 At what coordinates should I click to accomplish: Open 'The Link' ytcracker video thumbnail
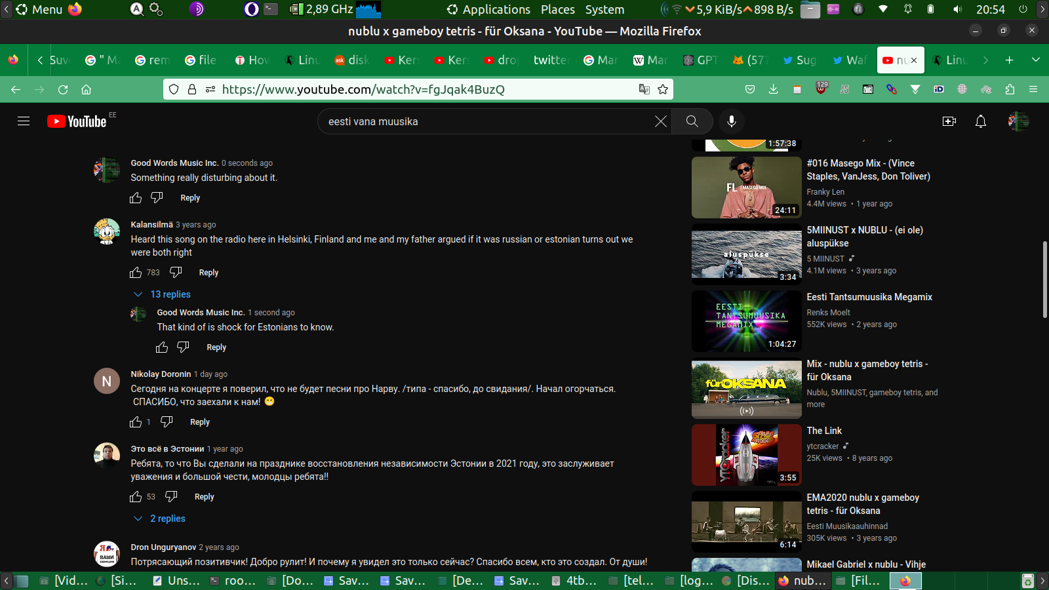click(747, 455)
